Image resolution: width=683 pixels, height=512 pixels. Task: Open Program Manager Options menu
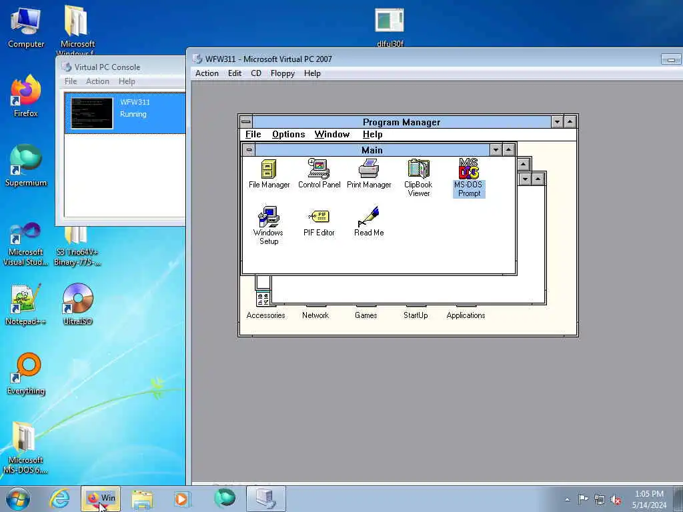coord(288,134)
